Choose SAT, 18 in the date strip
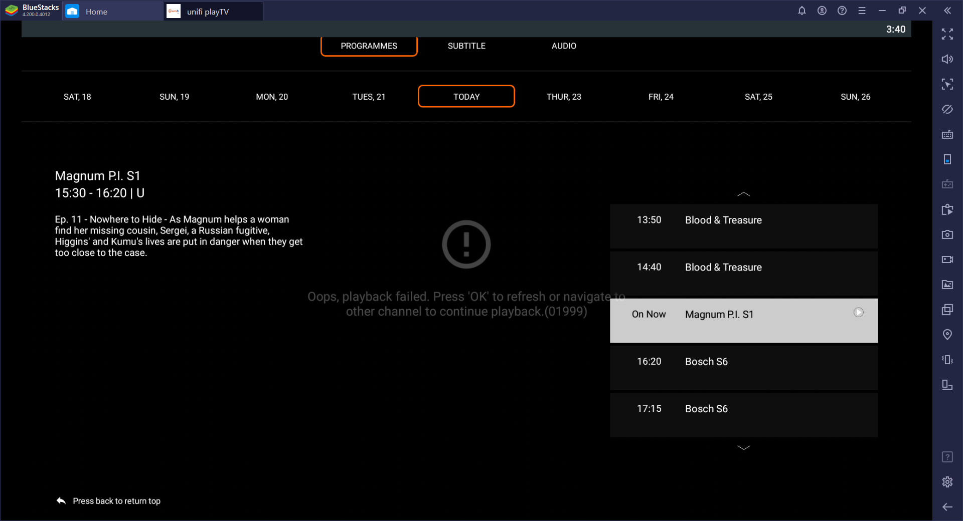The width and height of the screenshot is (963, 521). point(77,97)
